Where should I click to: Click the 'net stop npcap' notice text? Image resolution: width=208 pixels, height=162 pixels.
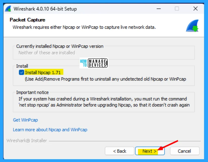pos(104,105)
